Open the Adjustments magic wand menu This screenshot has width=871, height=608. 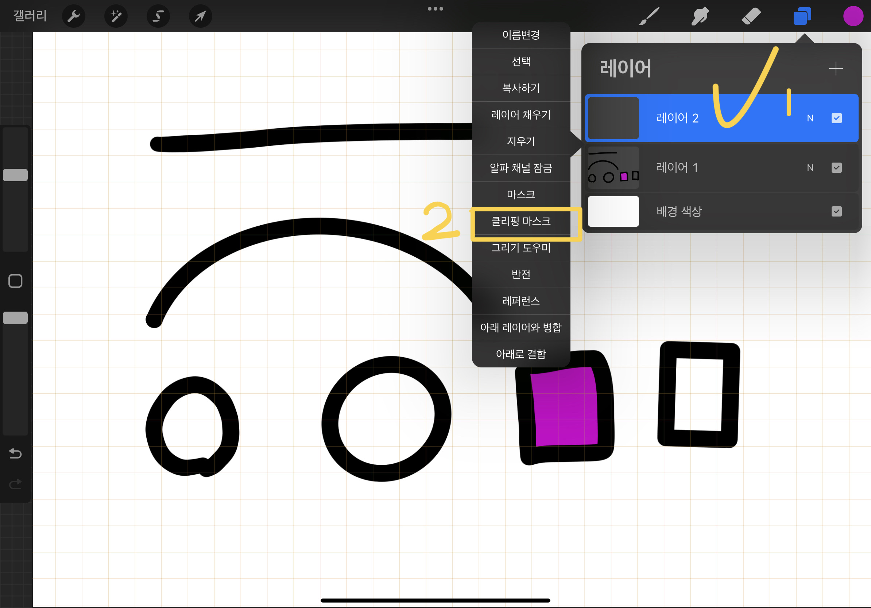[116, 16]
